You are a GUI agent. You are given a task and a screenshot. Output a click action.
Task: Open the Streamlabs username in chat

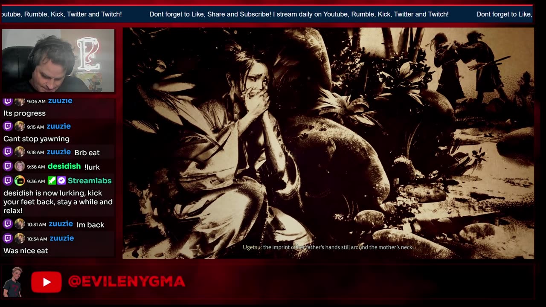pyautogui.click(x=90, y=181)
